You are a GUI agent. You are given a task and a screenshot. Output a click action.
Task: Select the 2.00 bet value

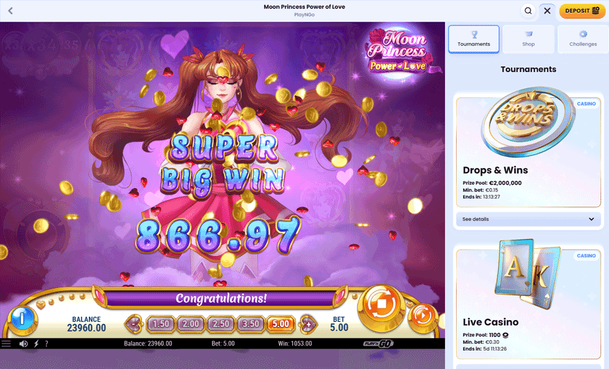point(191,324)
